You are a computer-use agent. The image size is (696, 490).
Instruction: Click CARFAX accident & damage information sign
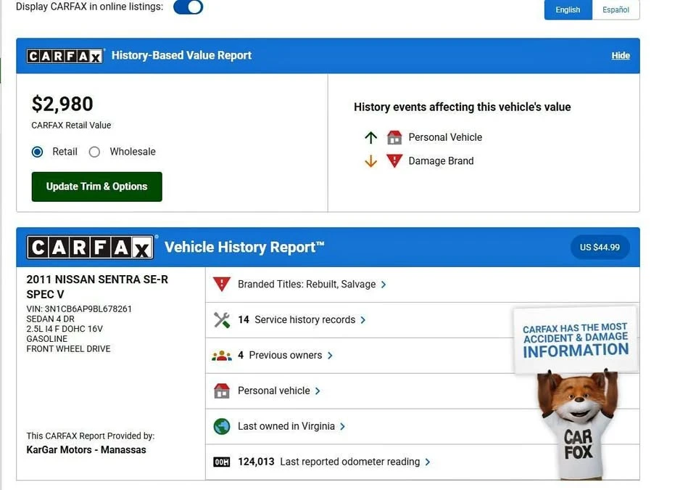pos(575,340)
